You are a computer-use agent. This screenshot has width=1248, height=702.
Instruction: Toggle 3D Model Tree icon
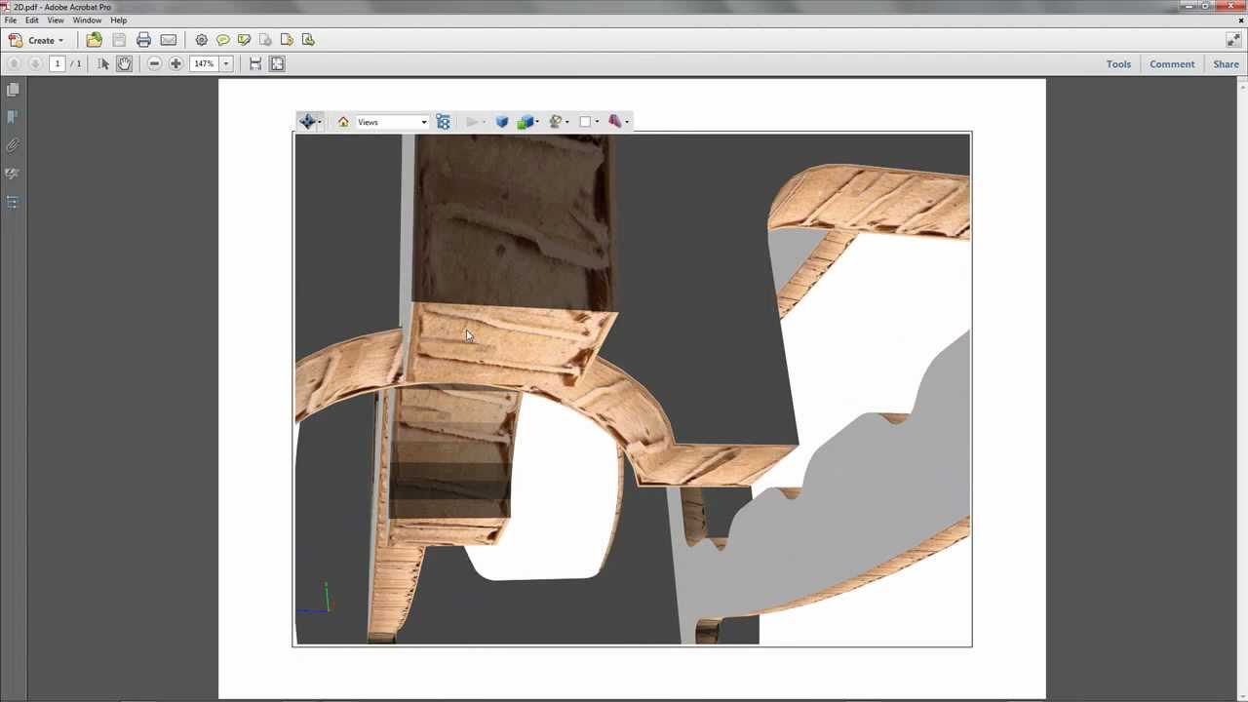[443, 122]
